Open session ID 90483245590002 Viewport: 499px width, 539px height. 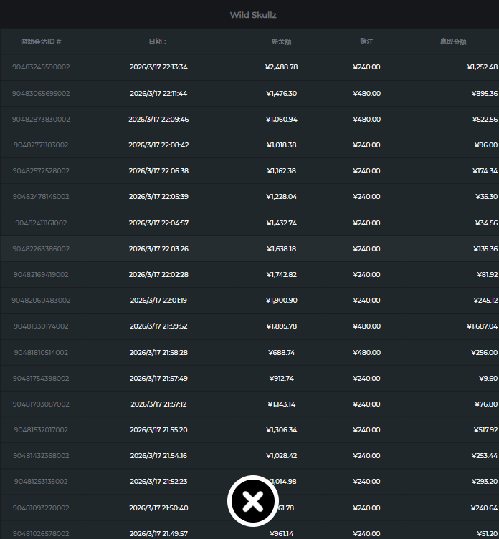41,67
